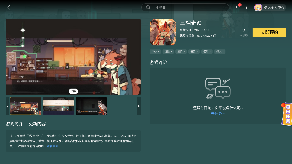The image size is (292, 164).
Task: Open the AVG tag
Action: pyautogui.click(x=155, y=51)
